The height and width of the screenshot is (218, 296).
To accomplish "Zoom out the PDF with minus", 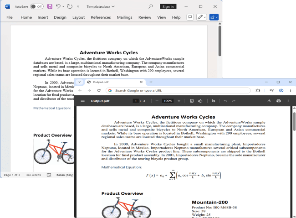I will [157, 101].
